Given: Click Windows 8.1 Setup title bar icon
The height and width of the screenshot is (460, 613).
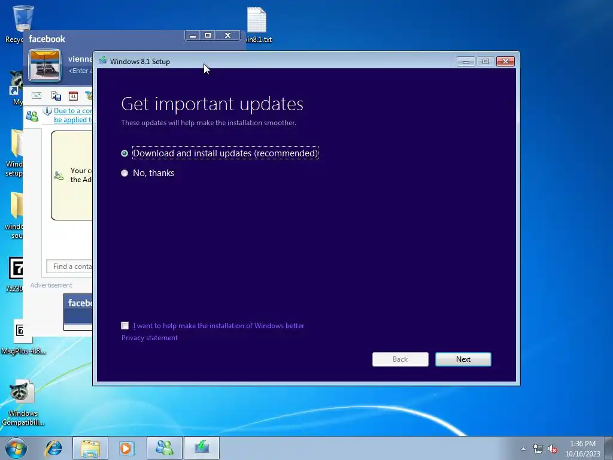Looking at the screenshot, I should point(103,60).
